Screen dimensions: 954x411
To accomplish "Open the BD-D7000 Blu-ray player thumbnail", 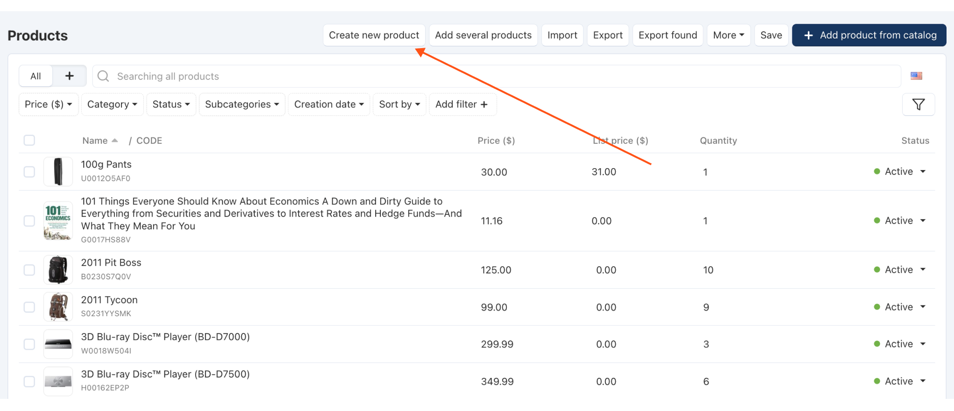I will tap(58, 344).
